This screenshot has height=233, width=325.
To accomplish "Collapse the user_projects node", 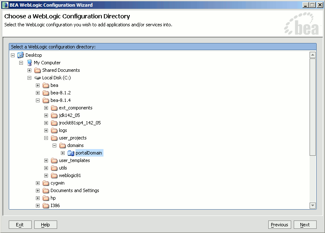I will click(46, 138).
